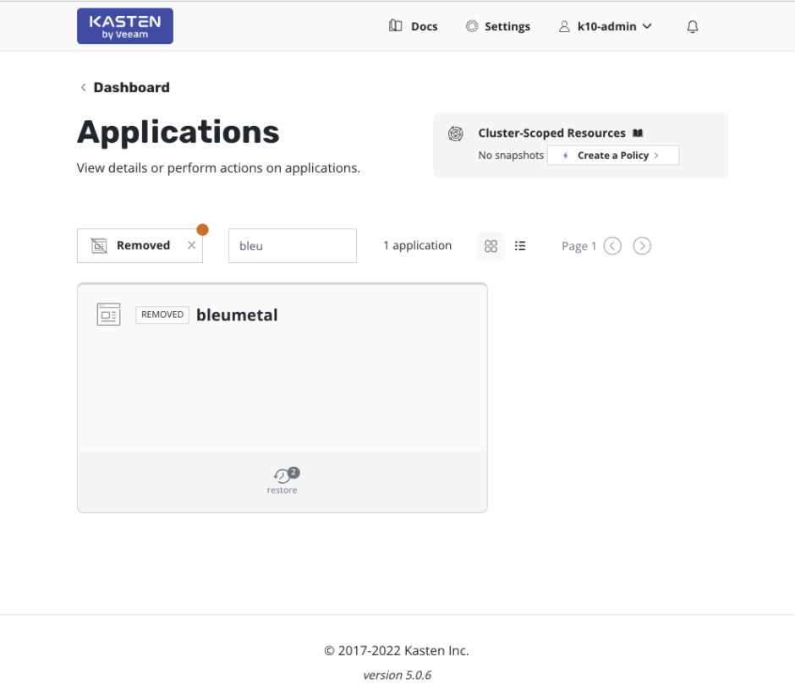This screenshot has width=795, height=684.
Task: Open documentation via book icon beside Cluster-Scoped Resources
Action: 638,133
